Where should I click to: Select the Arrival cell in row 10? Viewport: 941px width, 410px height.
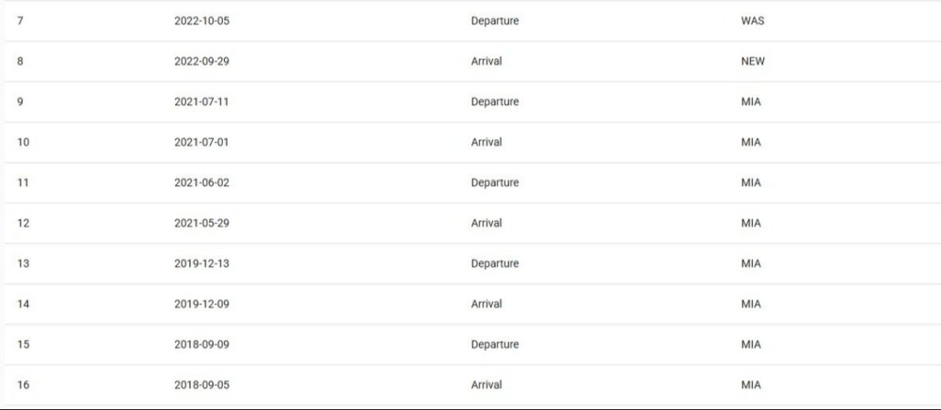tap(486, 143)
